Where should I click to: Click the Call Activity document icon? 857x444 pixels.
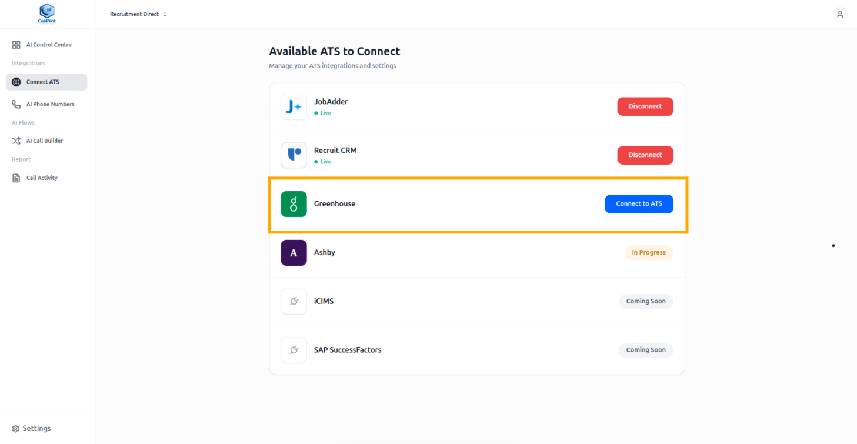[x=16, y=178]
